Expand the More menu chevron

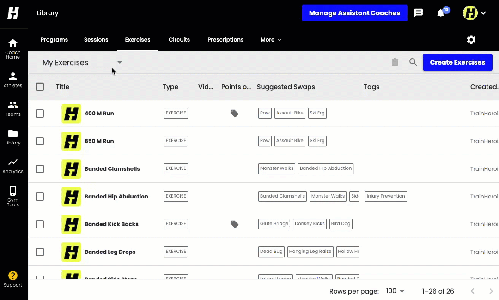click(280, 40)
